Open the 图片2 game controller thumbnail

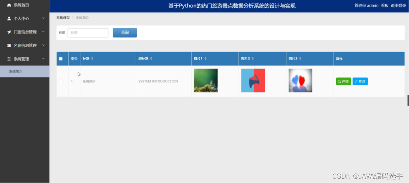point(253,80)
